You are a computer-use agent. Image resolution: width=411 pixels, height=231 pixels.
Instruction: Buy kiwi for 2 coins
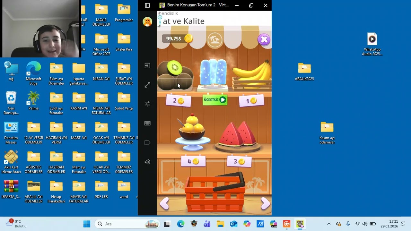179,101
